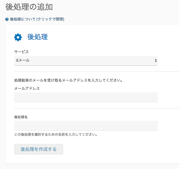The width and height of the screenshot is (179, 169).
Task: Expand the 後処理について help section
Action: pos(35,19)
